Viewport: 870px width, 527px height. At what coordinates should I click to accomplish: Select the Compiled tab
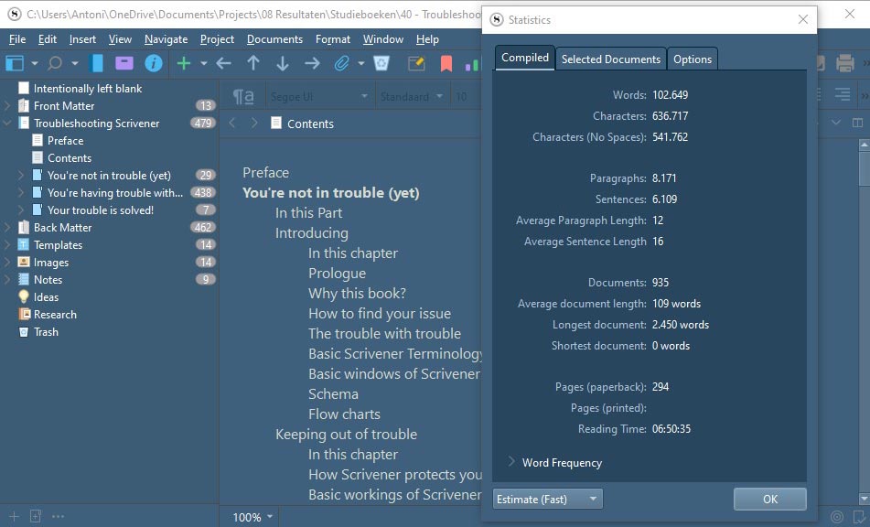click(x=525, y=58)
